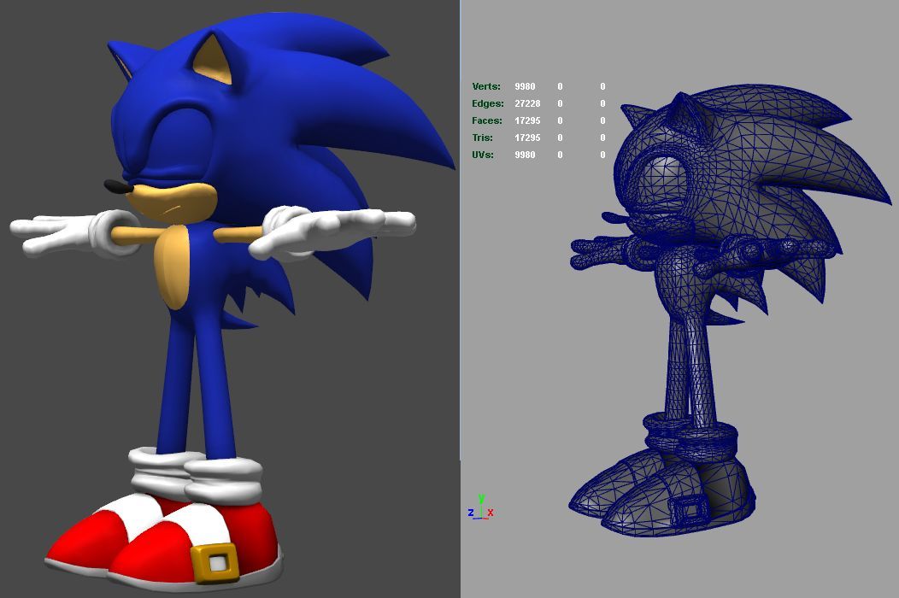Click the white sock cuff on the rendered model
This screenshot has height=598, width=899.
click(222, 480)
